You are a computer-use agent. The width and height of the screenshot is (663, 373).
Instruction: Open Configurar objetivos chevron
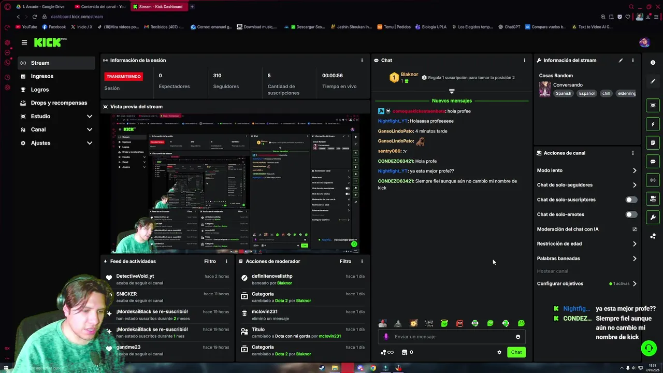[635, 284]
